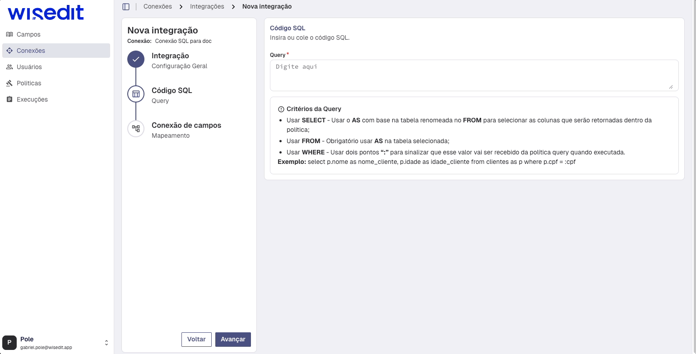Click the completed Integração step checkmark icon
Image resolution: width=696 pixels, height=354 pixels.
pyautogui.click(x=136, y=59)
